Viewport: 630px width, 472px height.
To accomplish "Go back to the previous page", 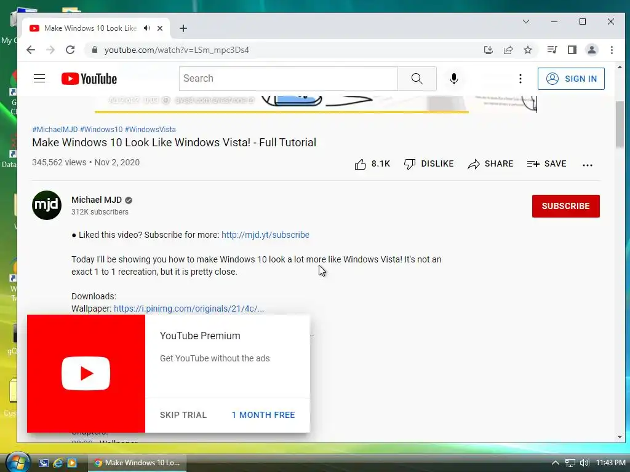I will point(31,50).
